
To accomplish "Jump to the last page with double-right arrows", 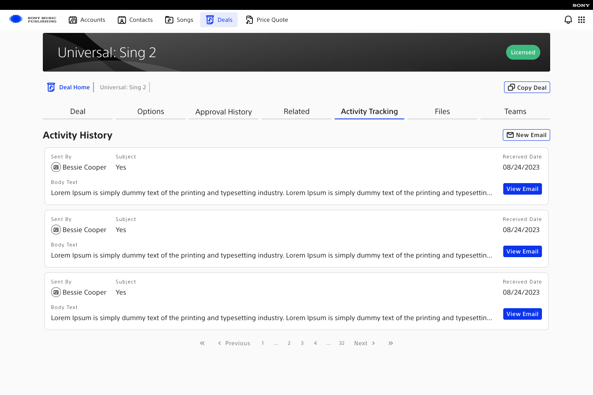I will tap(391, 343).
